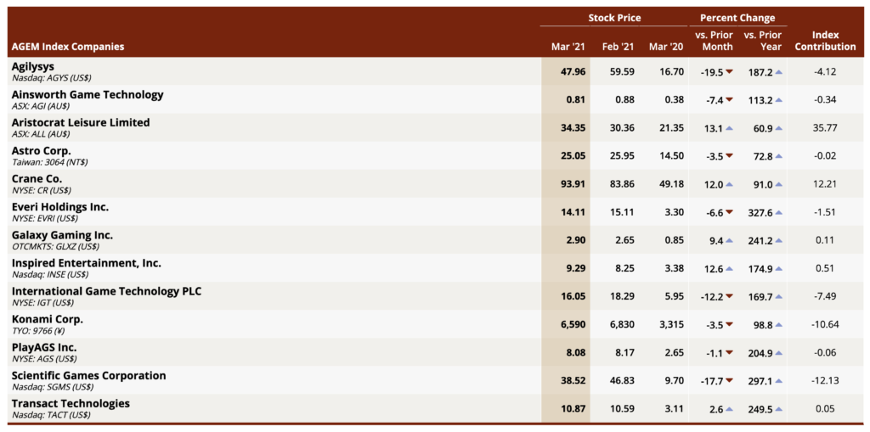
Task: Click the up arrow beside Crane Co. 12.0
Action: coord(729,184)
